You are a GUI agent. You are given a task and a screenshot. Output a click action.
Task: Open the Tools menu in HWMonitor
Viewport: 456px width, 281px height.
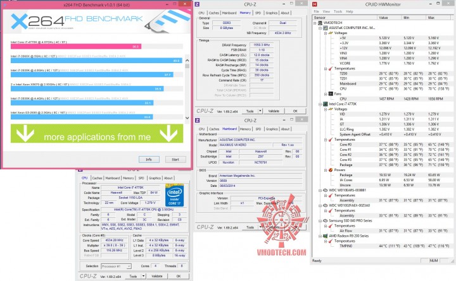[x=338, y=11]
